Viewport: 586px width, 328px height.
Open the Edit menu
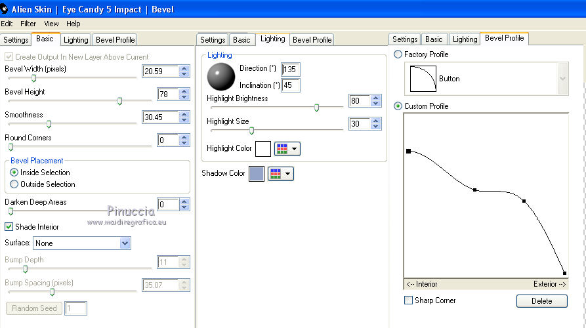tap(7, 24)
